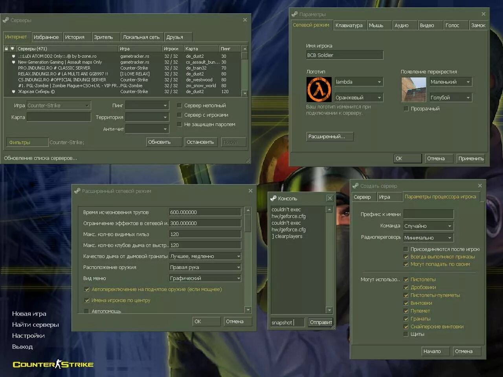The width and height of the screenshot is (503, 377).
Task: Open the lambda logo dropdown
Action: point(359,82)
